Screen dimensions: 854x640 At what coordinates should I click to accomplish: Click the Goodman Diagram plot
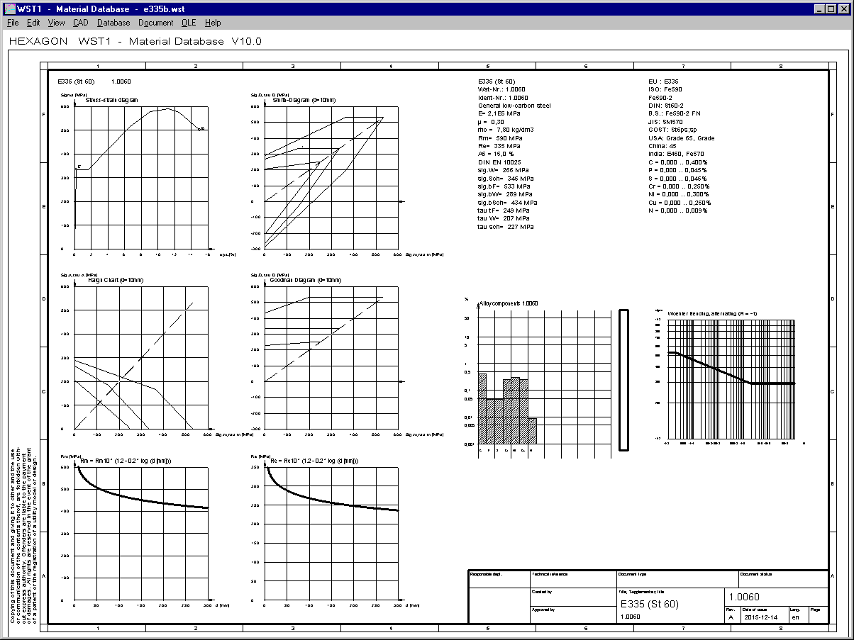(x=331, y=357)
